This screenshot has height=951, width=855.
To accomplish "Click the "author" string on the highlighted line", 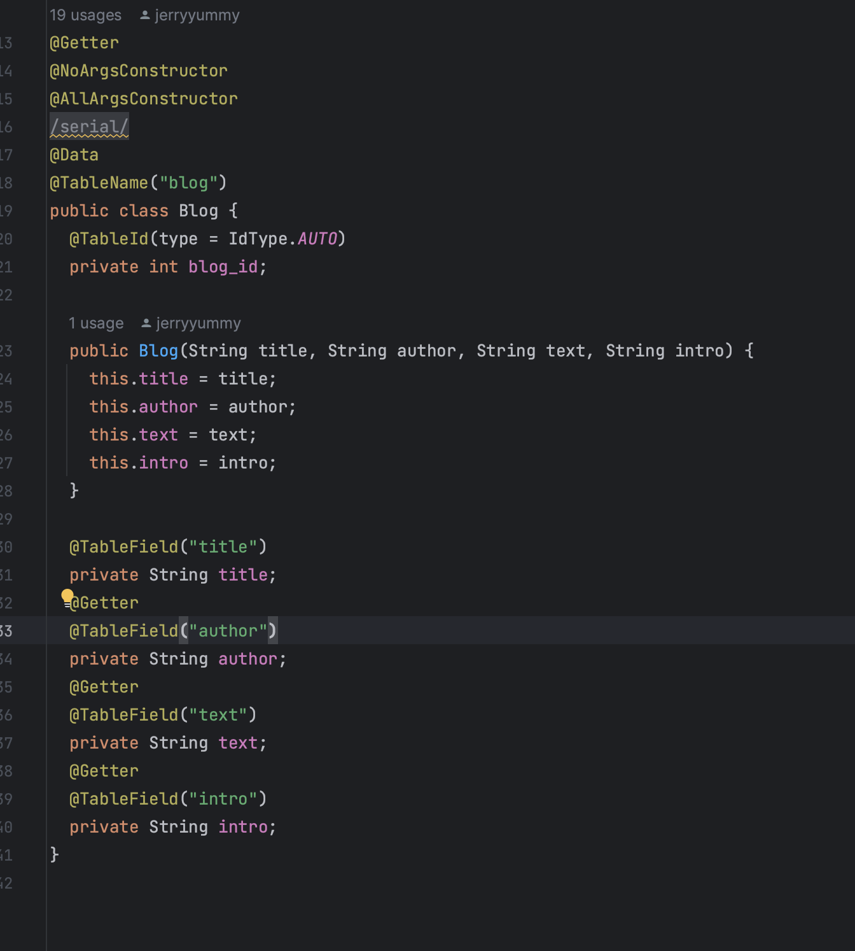I will tap(228, 631).
